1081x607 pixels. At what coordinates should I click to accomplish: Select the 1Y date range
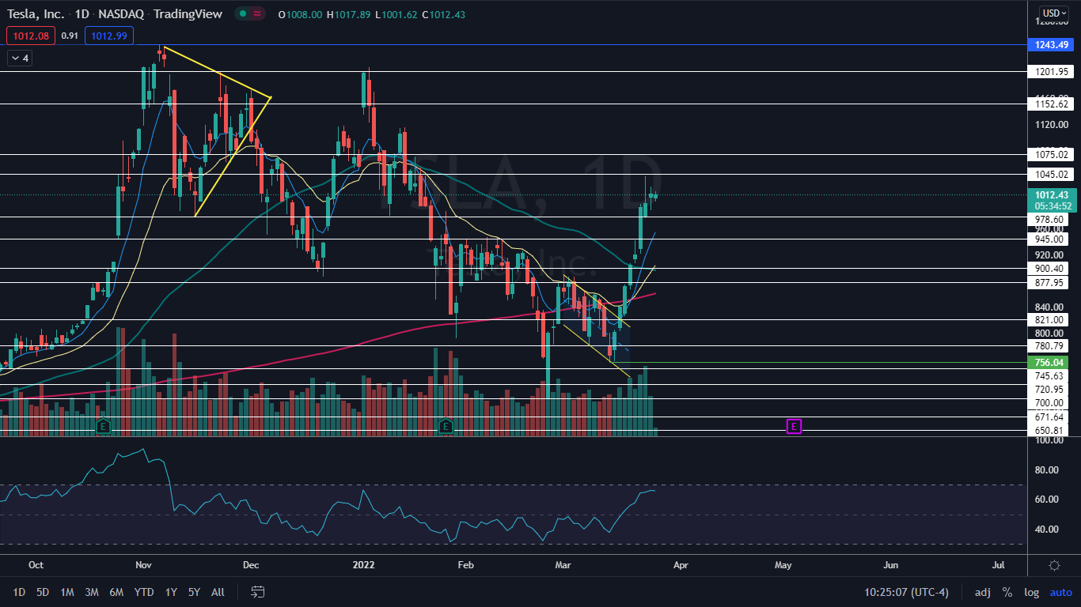[171, 592]
